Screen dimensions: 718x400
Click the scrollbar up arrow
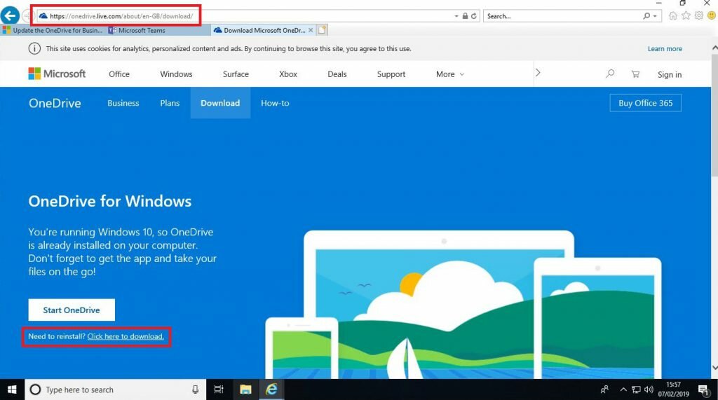pyautogui.click(x=714, y=48)
